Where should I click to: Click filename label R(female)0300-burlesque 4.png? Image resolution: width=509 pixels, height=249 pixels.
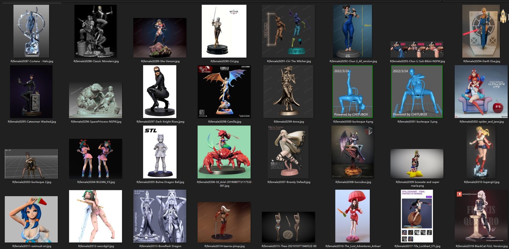353,122
